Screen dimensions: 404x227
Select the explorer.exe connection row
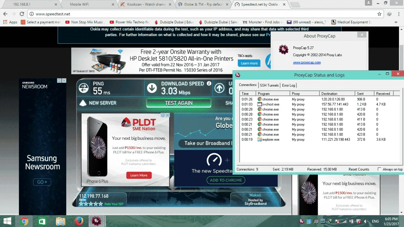point(320,139)
